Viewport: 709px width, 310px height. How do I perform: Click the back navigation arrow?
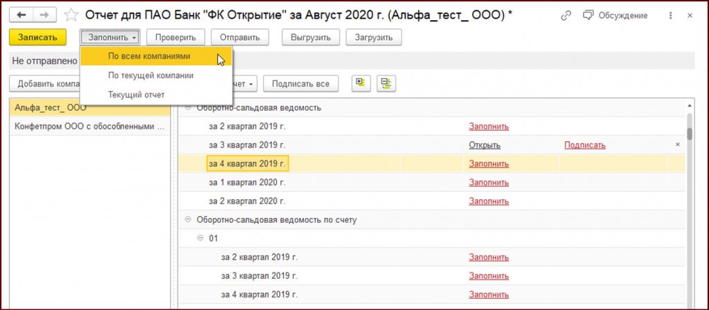(21, 15)
